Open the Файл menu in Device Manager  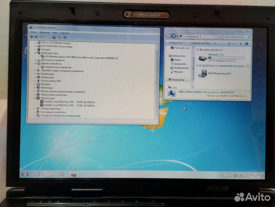[34, 33]
